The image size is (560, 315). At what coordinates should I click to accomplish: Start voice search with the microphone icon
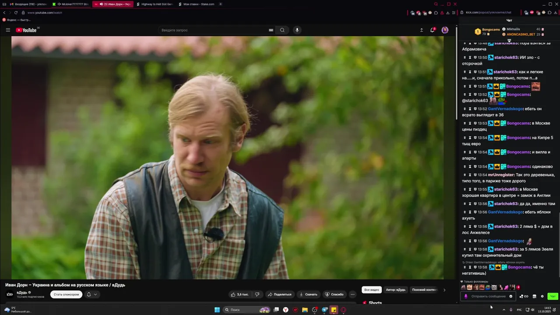click(297, 30)
